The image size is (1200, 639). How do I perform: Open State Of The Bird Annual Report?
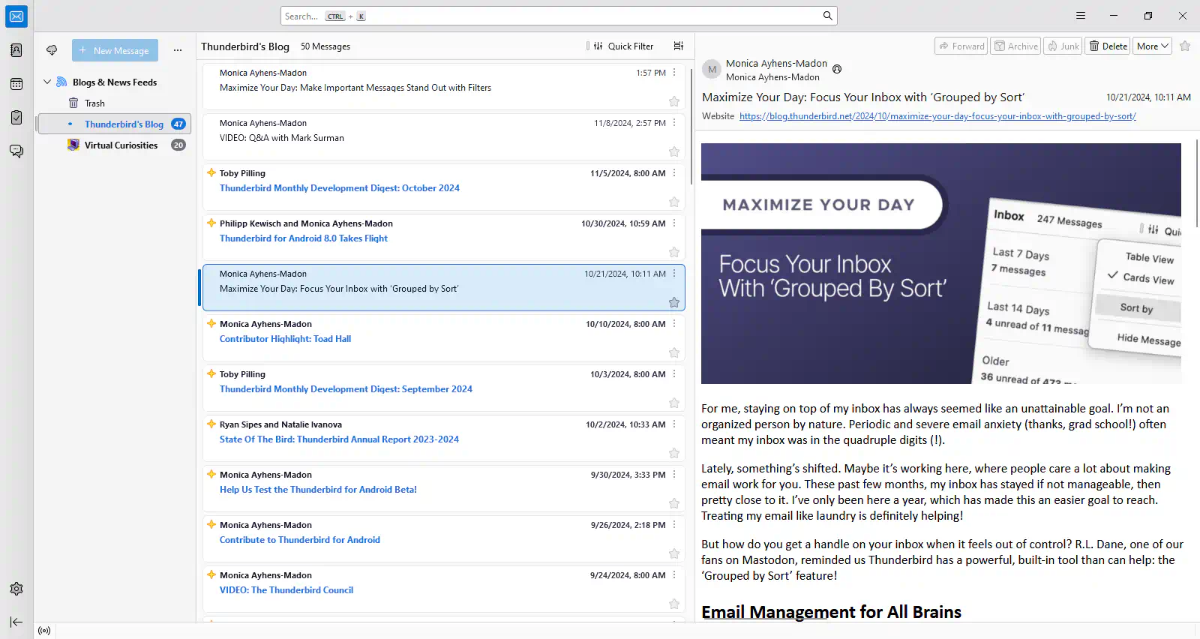tap(444, 439)
